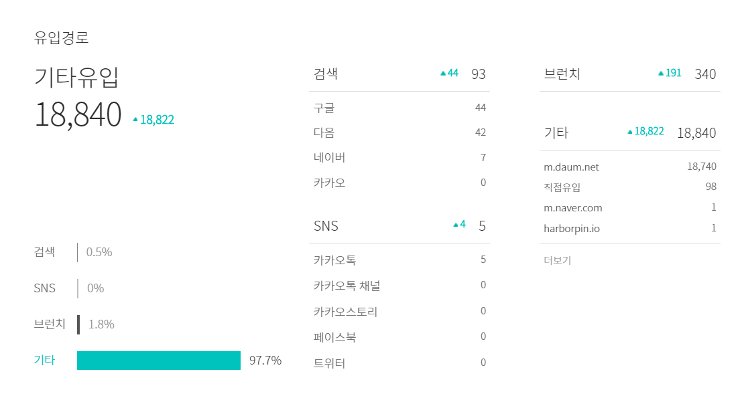The width and height of the screenshot is (746, 398).
Task: Click the small dark 브런치 bar
Action: (x=78, y=325)
